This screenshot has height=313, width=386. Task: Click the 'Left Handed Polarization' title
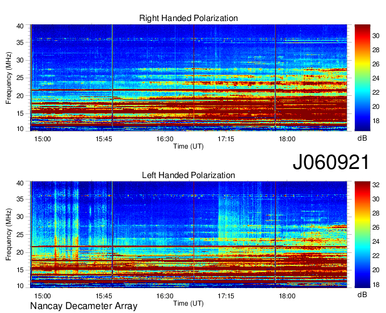188,175
